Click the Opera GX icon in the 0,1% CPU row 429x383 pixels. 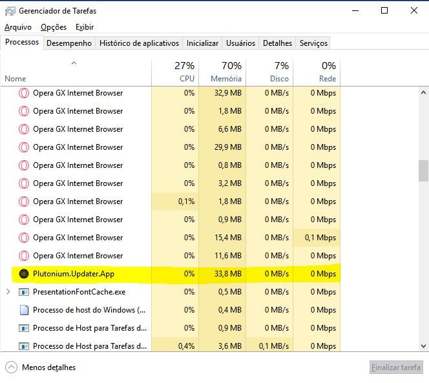[x=24, y=202]
